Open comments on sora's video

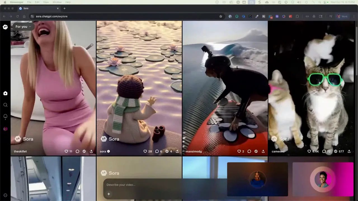[157, 151]
